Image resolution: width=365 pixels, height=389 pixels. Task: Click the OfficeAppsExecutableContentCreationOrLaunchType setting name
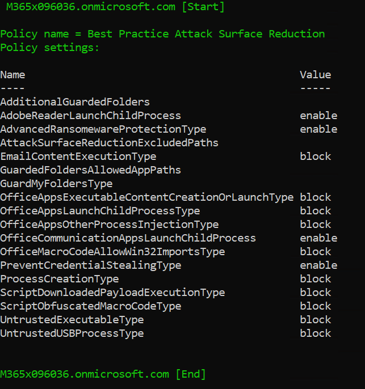pos(146,197)
